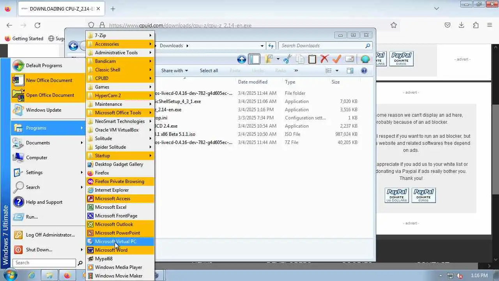Open a new Firefox tab
Viewport: 499px width, 281px height.
113,9
